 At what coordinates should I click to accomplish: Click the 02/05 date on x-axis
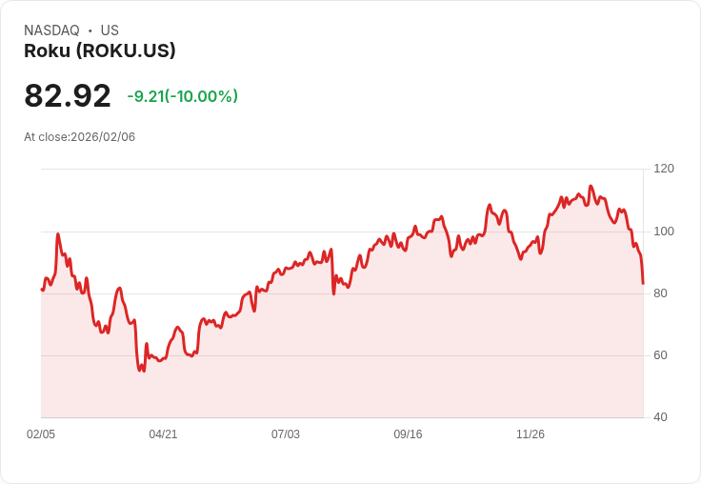(41, 434)
